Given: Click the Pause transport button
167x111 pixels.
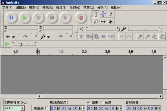Looking at the screenshot, I should [11, 18].
